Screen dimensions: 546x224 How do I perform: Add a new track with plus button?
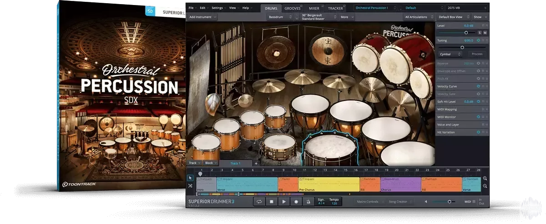pos(256,163)
